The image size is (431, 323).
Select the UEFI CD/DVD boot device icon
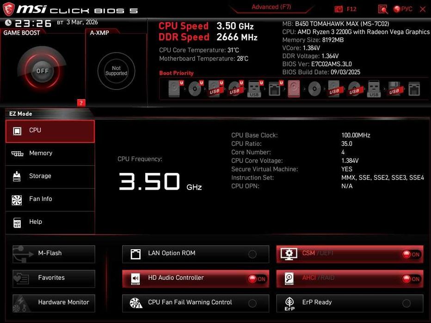pos(196,89)
